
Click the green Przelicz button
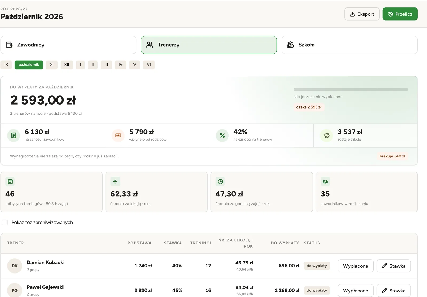point(400,14)
